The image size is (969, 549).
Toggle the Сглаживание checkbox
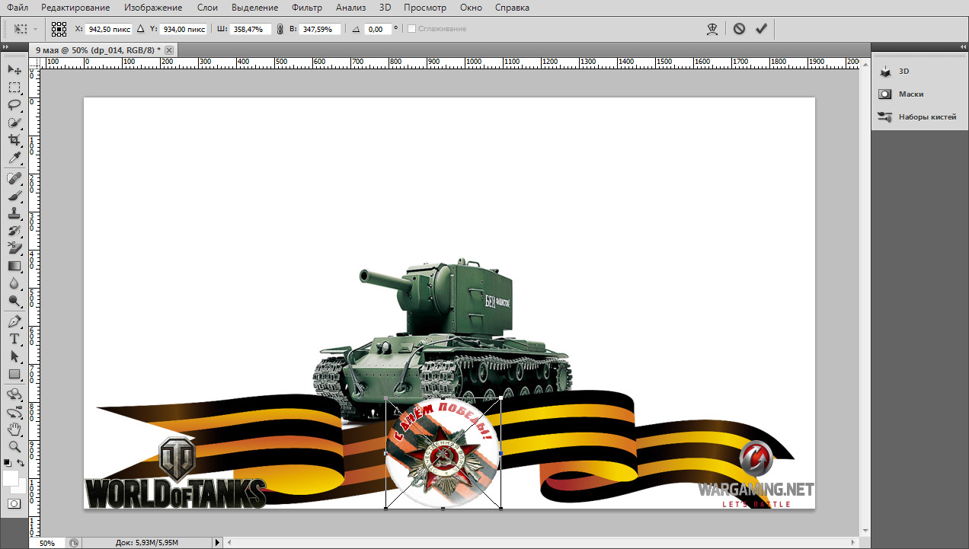coord(411,29)
